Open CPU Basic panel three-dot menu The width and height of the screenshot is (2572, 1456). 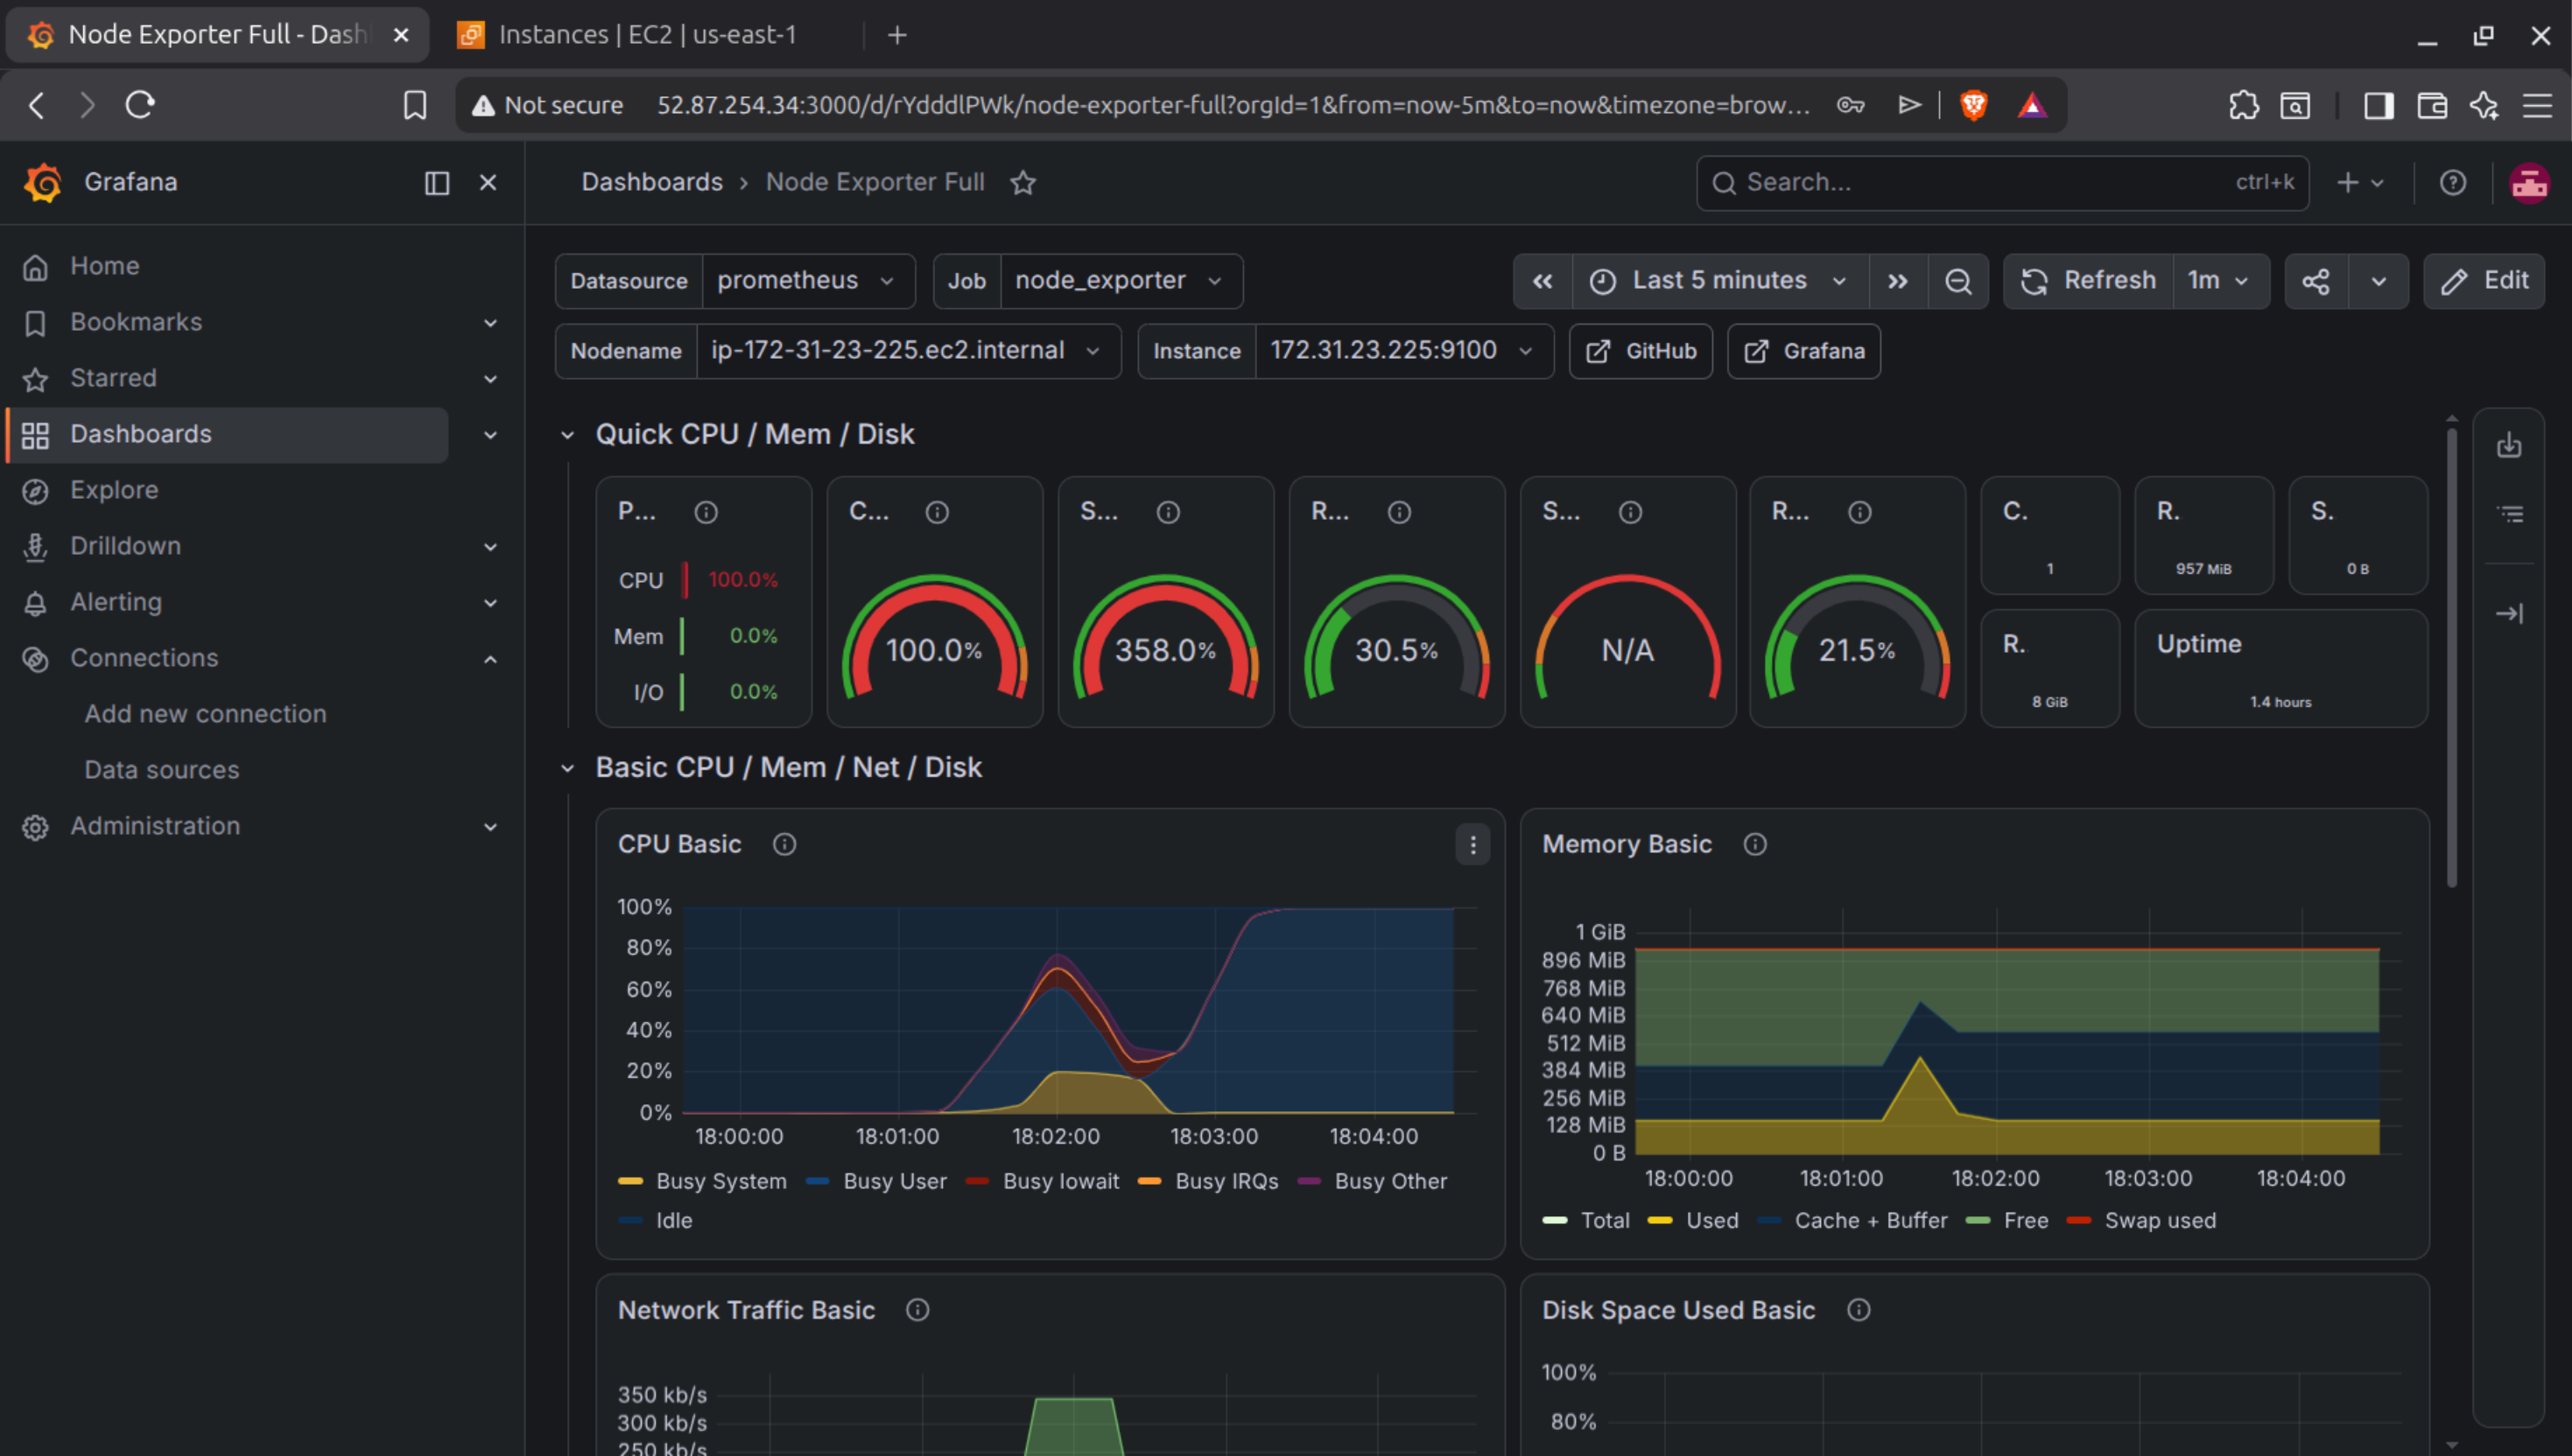(x=1472, y=845)
